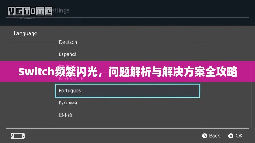Select Español as the system language
Viewport: 255px width, 143px height.
point(127,54)
